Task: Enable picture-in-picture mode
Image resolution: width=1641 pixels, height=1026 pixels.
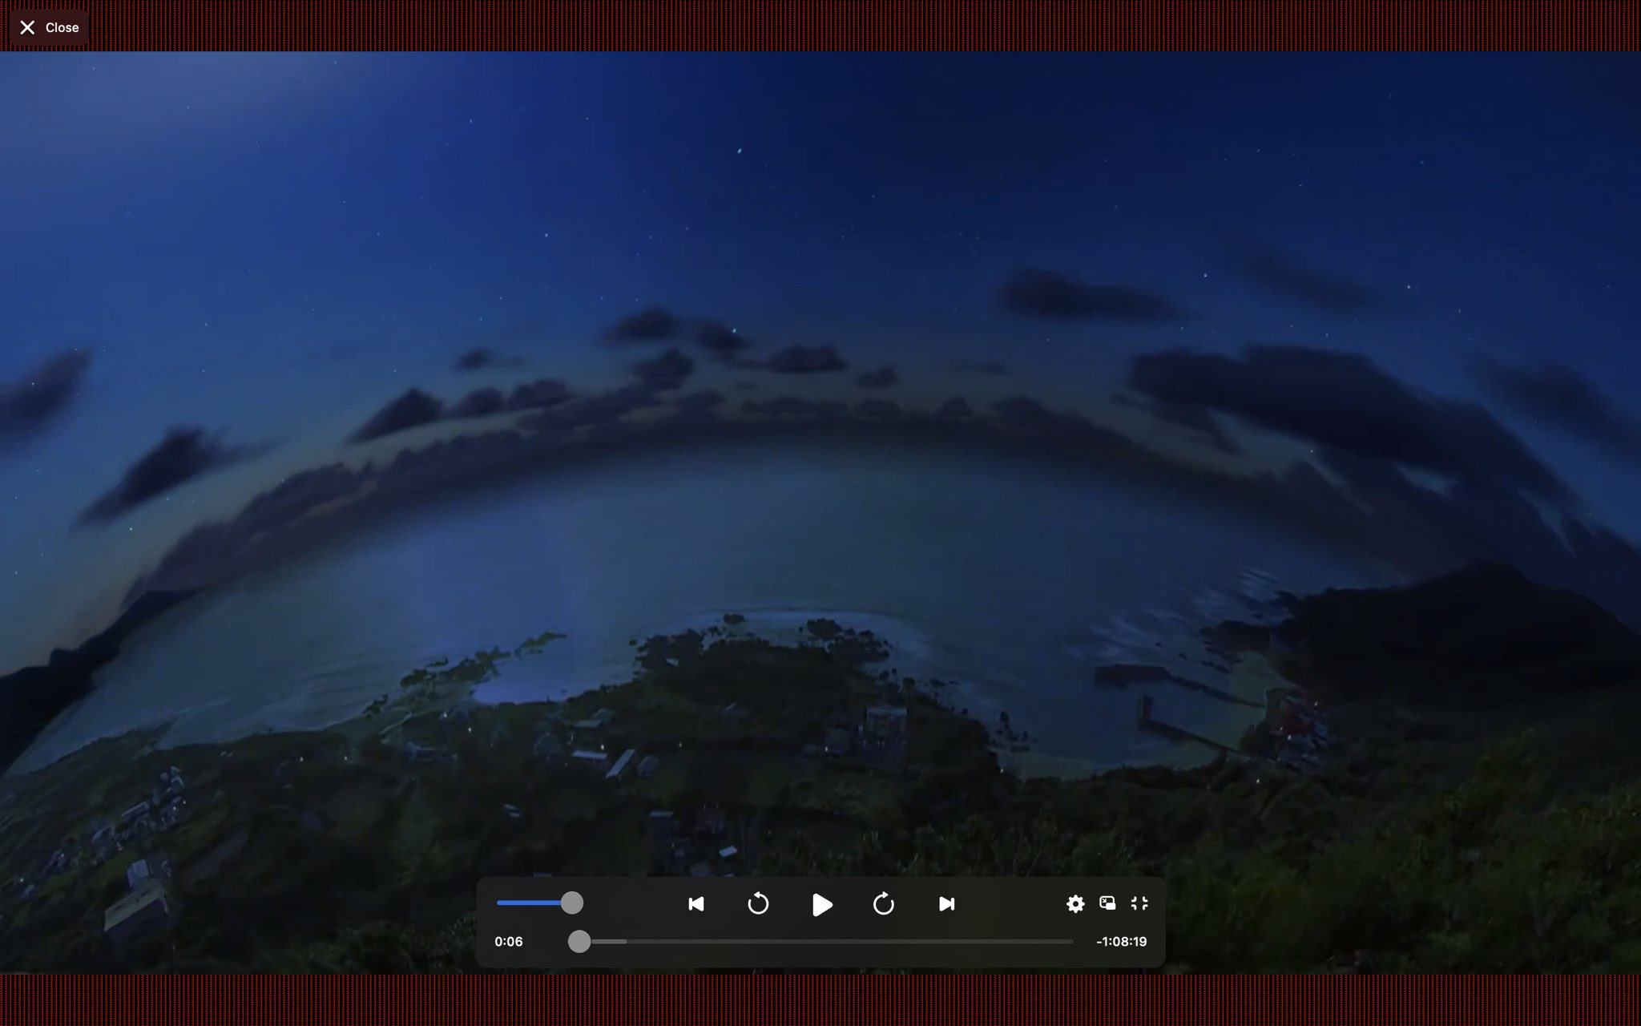Action: [x=1107, y=903]
